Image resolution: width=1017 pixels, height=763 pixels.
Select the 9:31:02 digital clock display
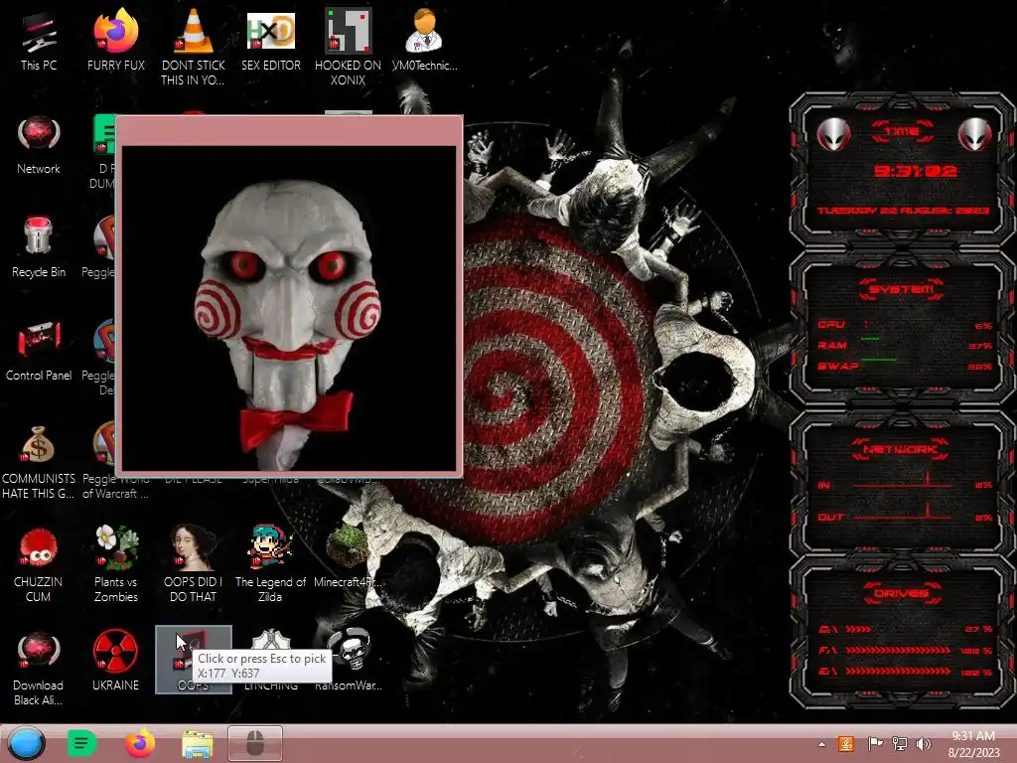915,171
